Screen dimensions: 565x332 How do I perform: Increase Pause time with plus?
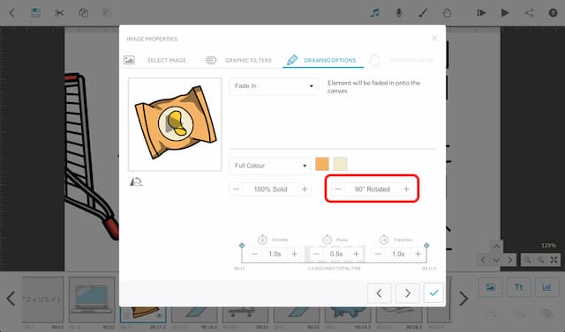(x=357, y=254)
